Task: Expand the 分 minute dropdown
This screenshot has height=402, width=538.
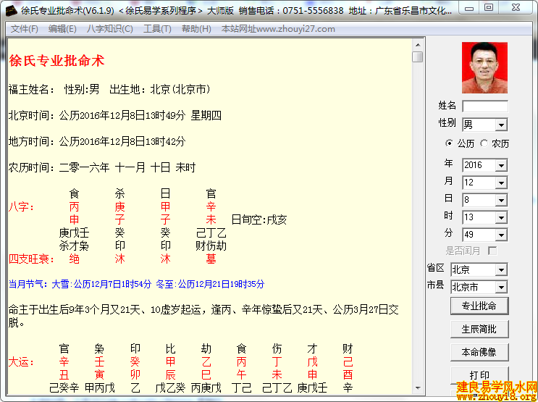Action: point(501,235)
